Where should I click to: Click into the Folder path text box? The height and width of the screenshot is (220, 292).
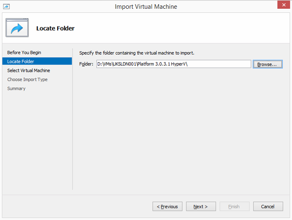[174, 64]
